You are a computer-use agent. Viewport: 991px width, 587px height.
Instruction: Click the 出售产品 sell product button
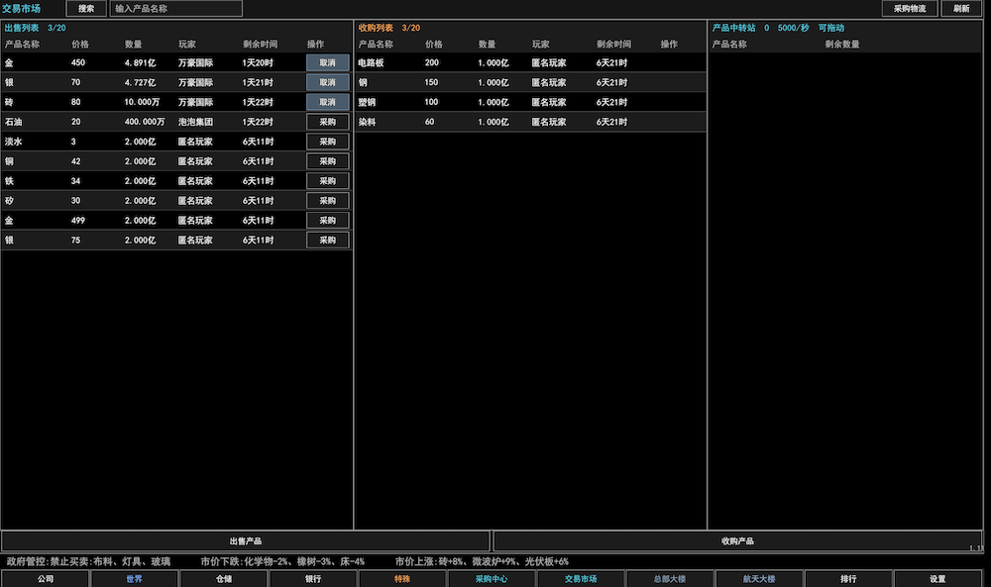(x=245, y=540)
